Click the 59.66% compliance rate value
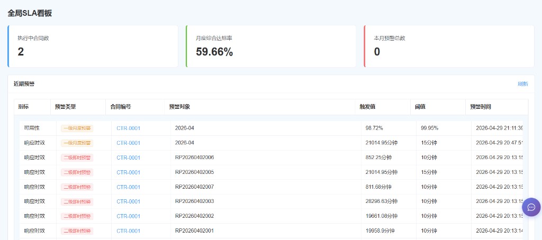Viewport: 542px width, 240px height. 214,52
